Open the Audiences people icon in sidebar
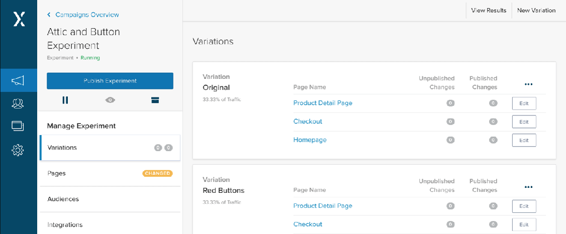Screen dimensions: 566x234 point(18,103)
